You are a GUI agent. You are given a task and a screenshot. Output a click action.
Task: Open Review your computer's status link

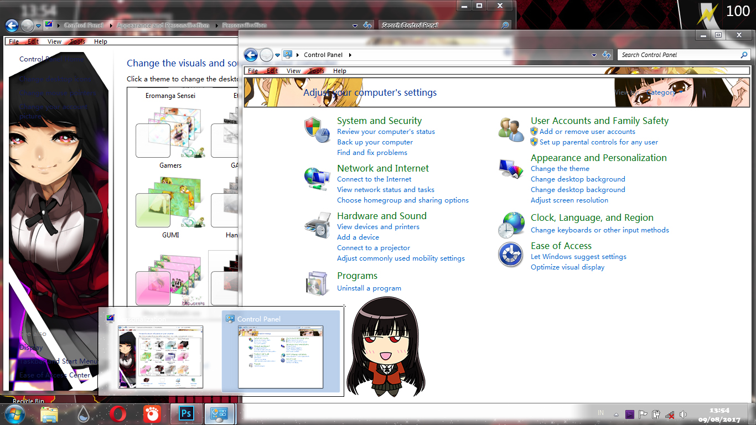pos(386,132)
